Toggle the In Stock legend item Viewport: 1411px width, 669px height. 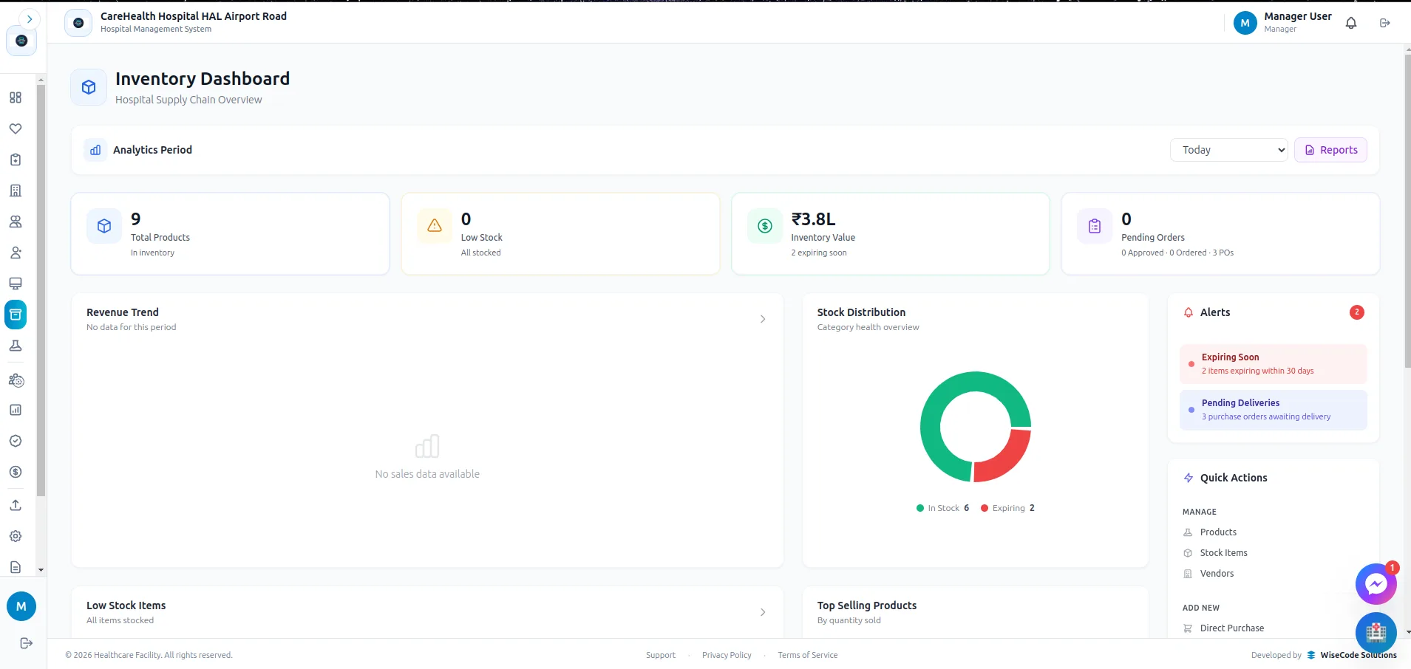(942, 508)
